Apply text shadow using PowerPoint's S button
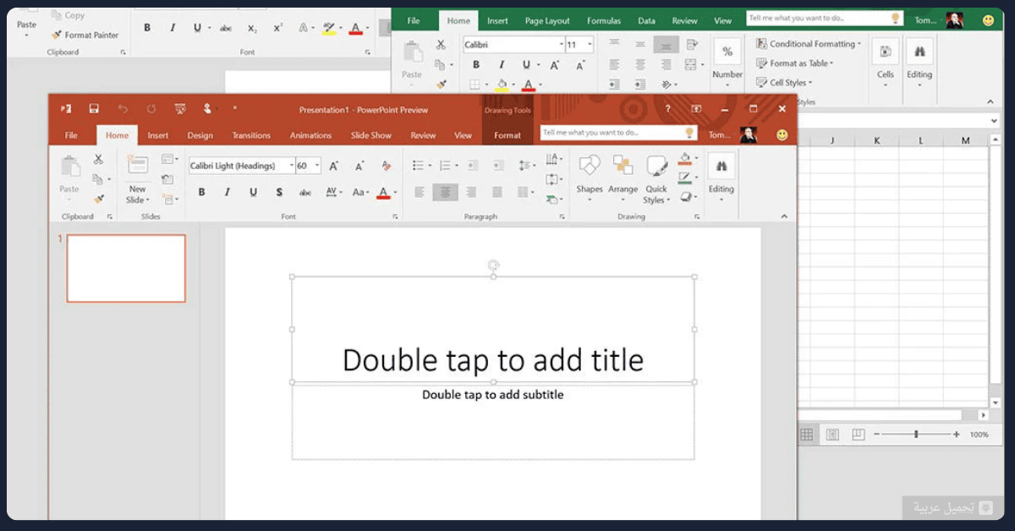 (279, 193)
